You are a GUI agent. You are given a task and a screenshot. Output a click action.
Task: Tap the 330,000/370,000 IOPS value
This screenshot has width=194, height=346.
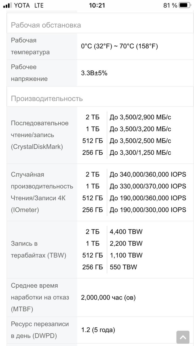click(148, 186)
